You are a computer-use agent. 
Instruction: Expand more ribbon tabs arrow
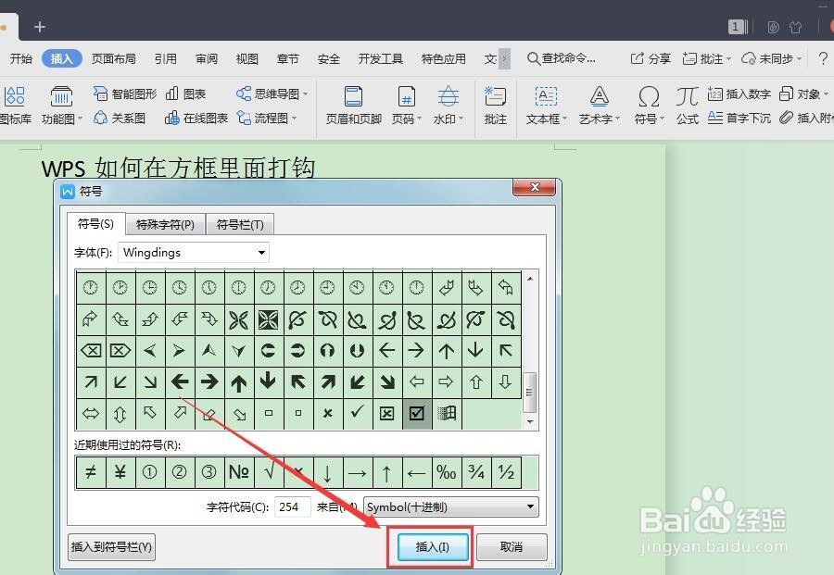pos(505,58)
